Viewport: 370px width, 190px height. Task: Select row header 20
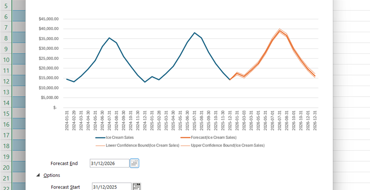pos(6,168)
